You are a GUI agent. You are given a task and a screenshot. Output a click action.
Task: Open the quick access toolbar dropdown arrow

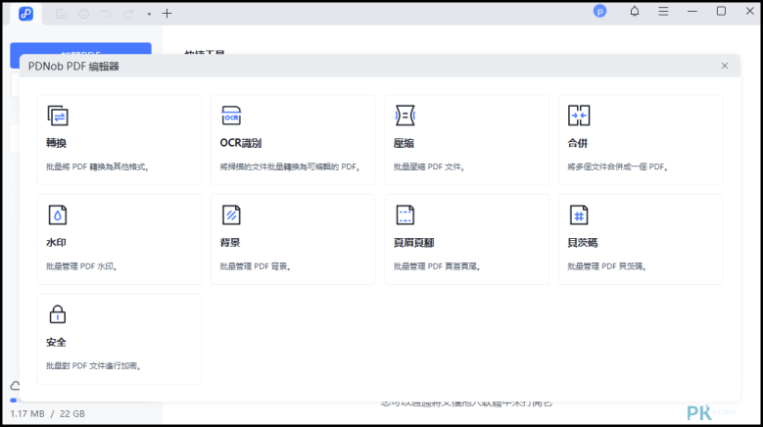click(x=149, y=14)
